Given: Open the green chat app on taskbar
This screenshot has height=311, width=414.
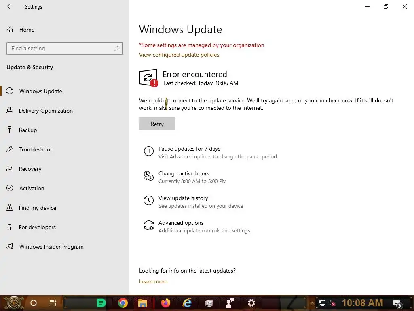Looking at the screenshot, I should 101,303.
